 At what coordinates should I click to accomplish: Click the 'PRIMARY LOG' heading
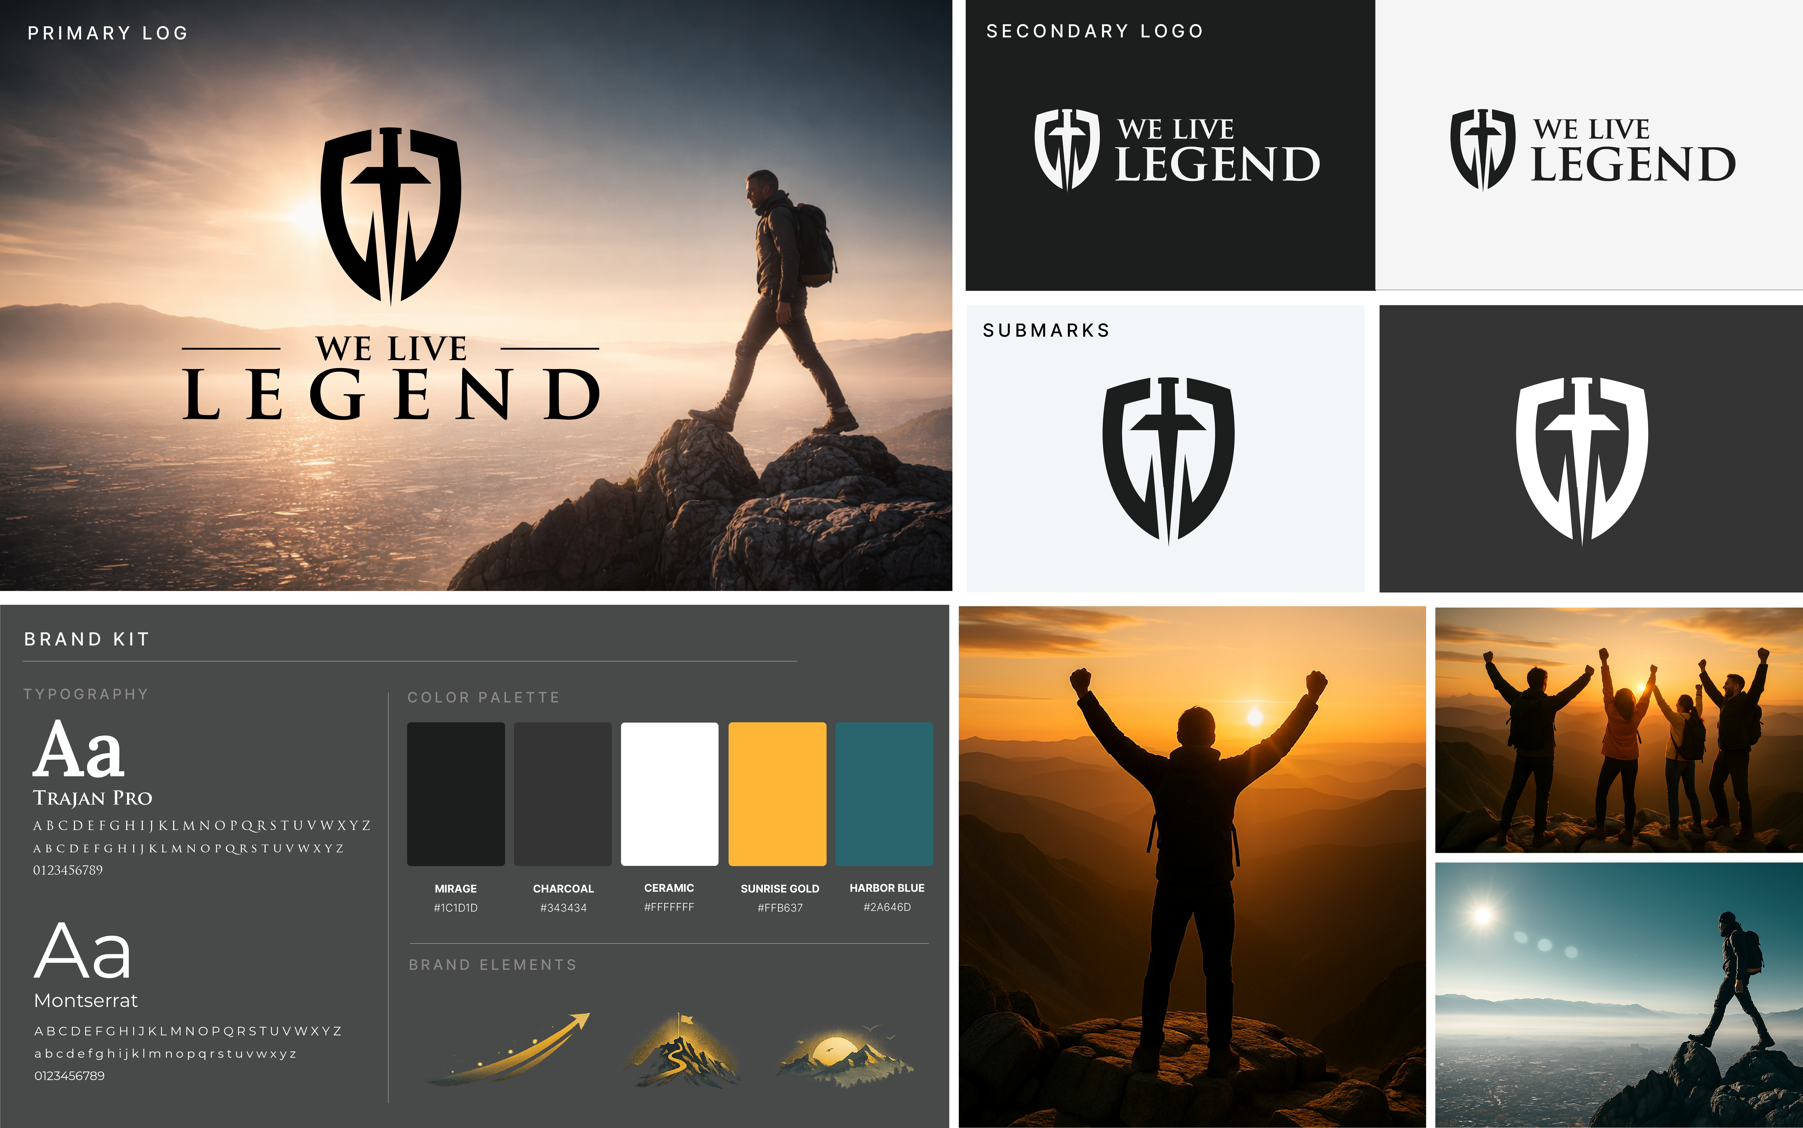point(108,33)
